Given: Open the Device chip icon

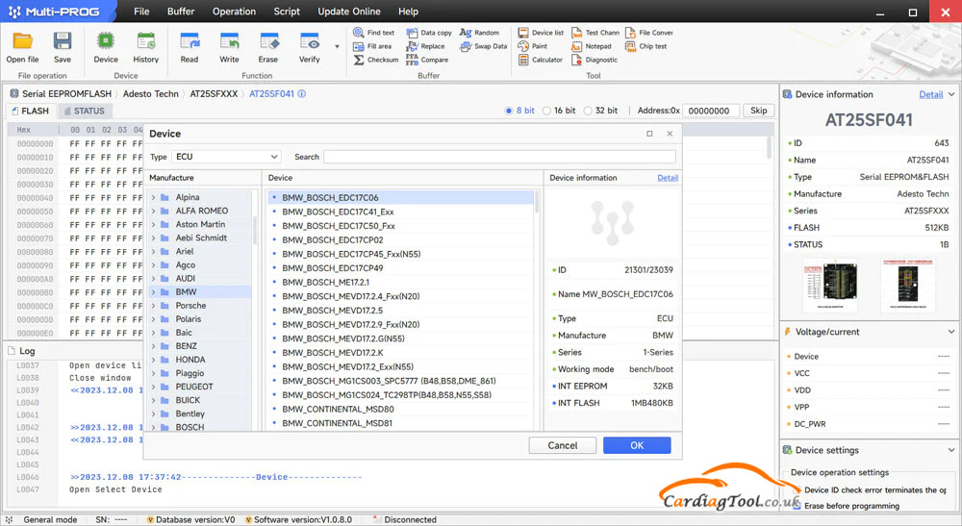Looking at the screenshot, I should tap(106, 41).
